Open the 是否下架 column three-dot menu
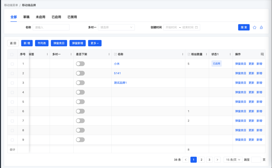 click(x=109, y=54)
